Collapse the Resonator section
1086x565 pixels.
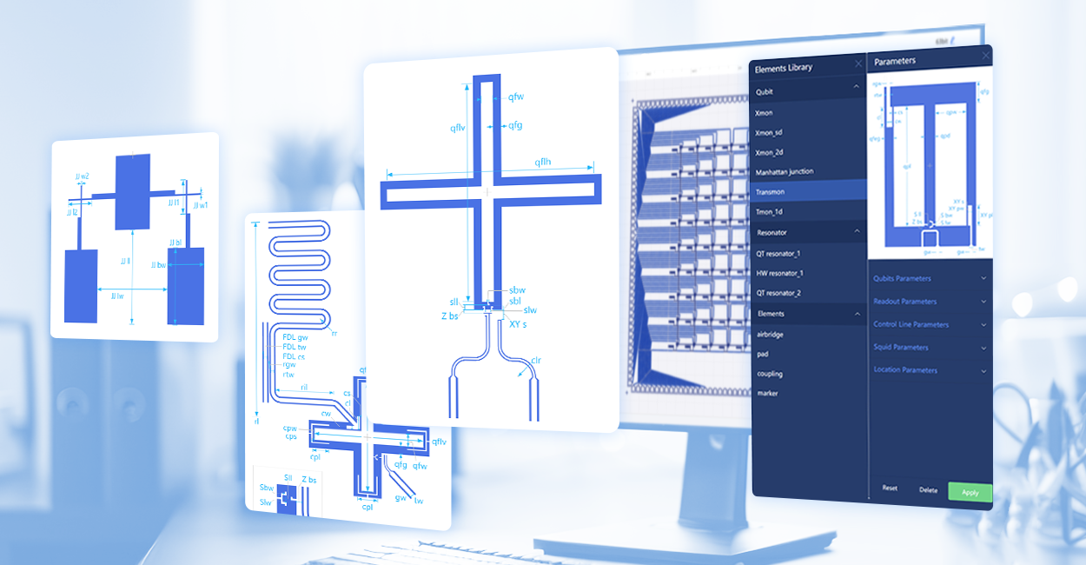[854, 231]
